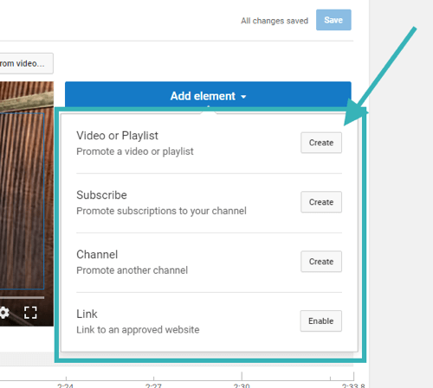Click the Save button

pos(333,20)
